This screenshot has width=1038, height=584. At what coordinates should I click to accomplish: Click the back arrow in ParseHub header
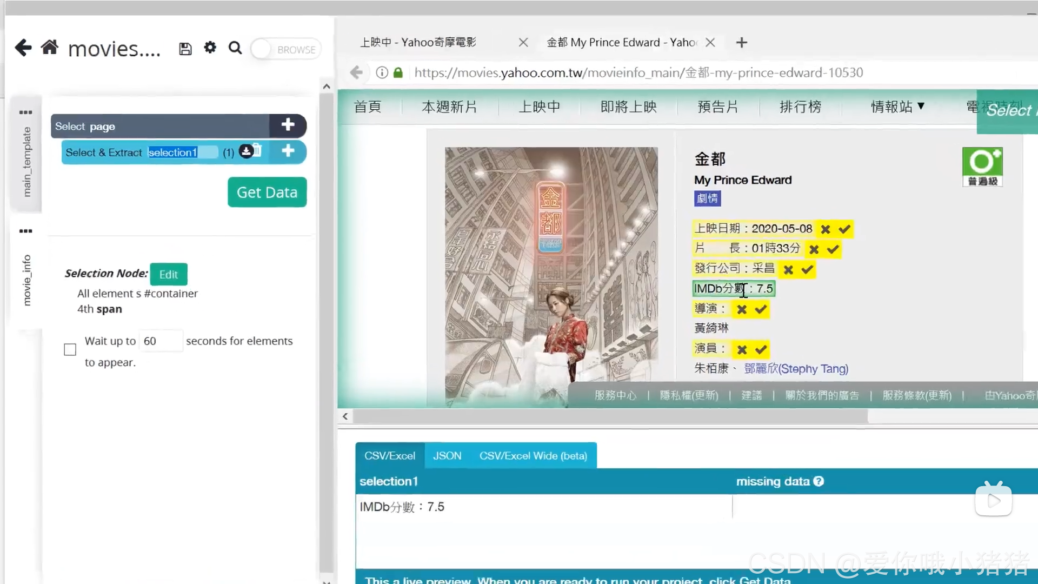pyautogui.click(x=23, y=48)
